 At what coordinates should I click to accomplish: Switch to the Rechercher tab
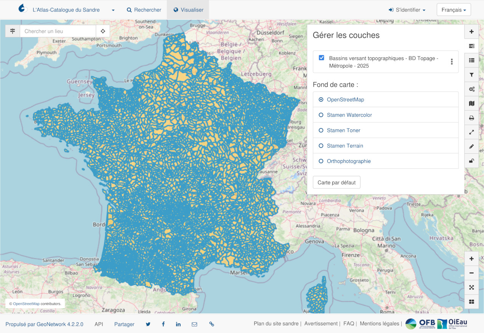pos(144,10)
